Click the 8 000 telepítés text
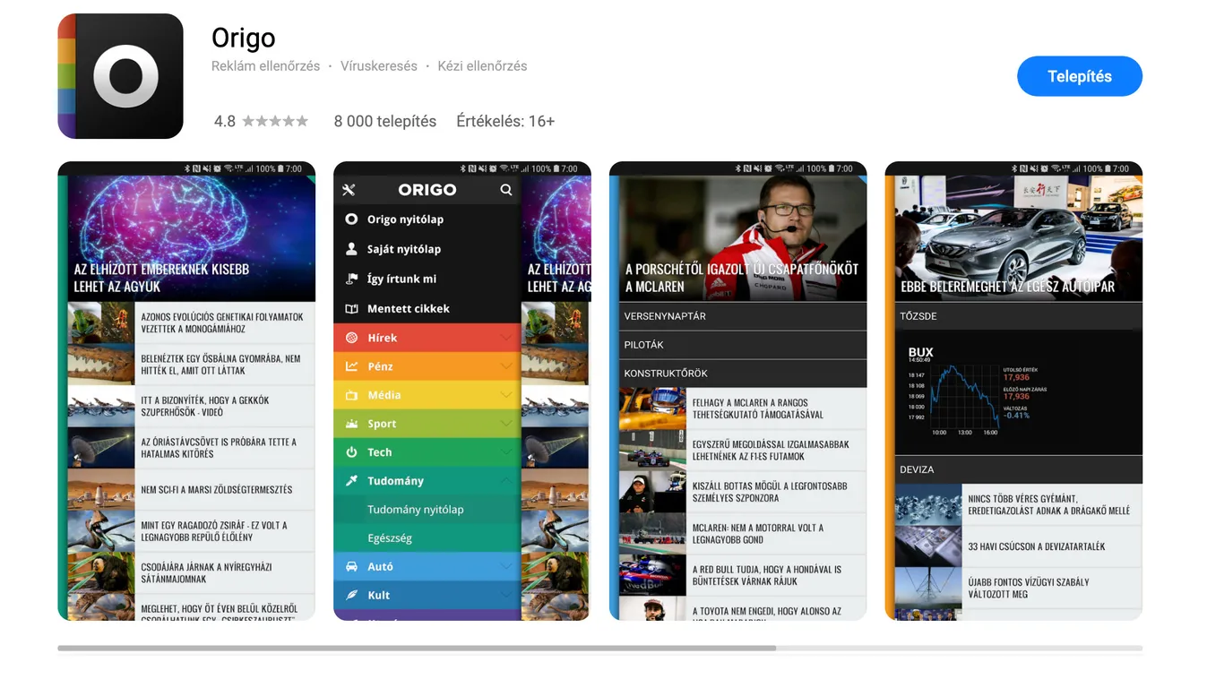Viewport: 1207px width, 679px height. pyautogui.click(x=385, y=121)
